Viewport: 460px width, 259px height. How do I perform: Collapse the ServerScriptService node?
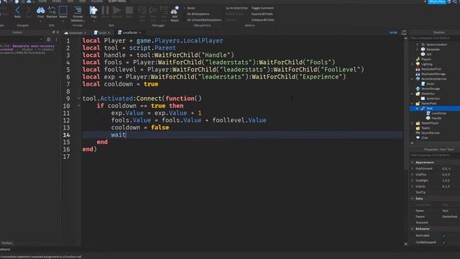(413, 78)
